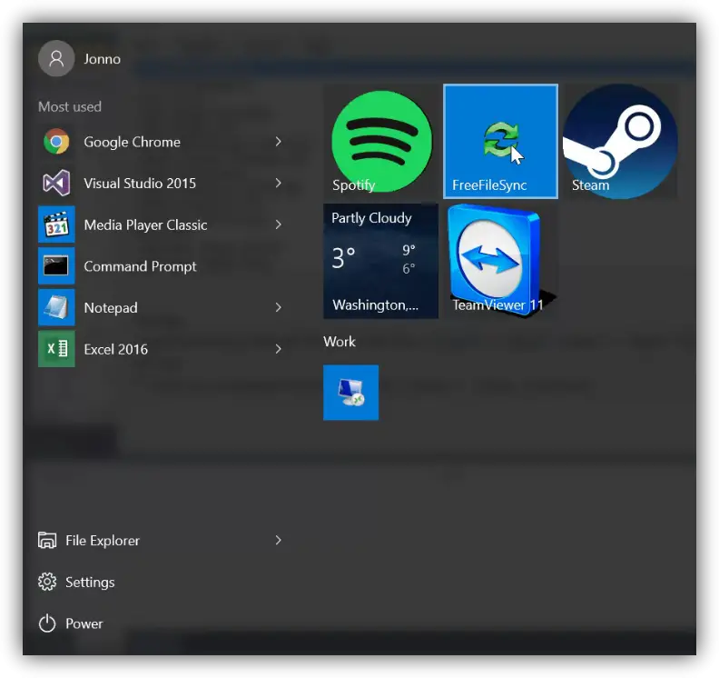Open the Spotify tile

380,142
